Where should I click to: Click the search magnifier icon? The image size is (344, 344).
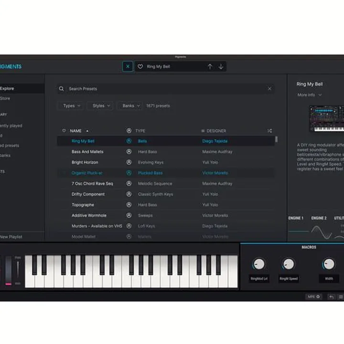click(x=62, y=89)
